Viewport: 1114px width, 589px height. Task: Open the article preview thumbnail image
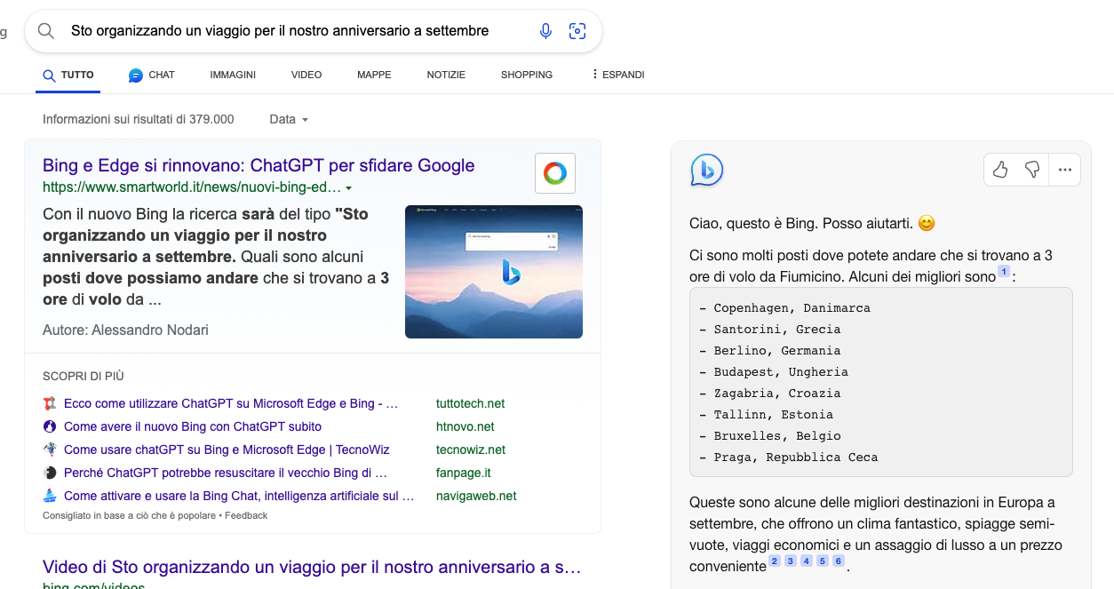(494, 272)
